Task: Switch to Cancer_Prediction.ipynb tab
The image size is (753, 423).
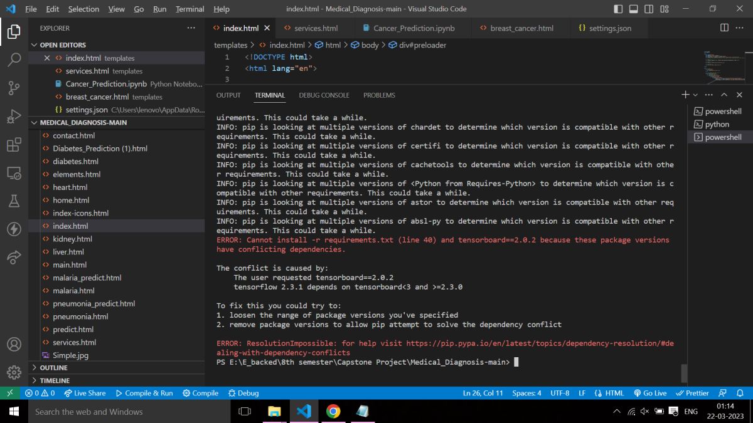Action: (x=414, y=28)
